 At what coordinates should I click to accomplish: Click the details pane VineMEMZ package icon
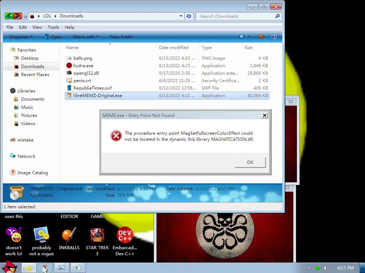coord(17,193)
